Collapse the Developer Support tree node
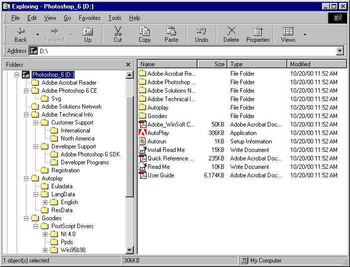Viewport: 350px width, 267px height. 36,146
